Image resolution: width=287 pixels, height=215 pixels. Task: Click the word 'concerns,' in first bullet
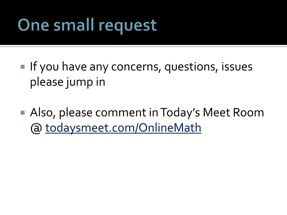(x=136, y=67)
